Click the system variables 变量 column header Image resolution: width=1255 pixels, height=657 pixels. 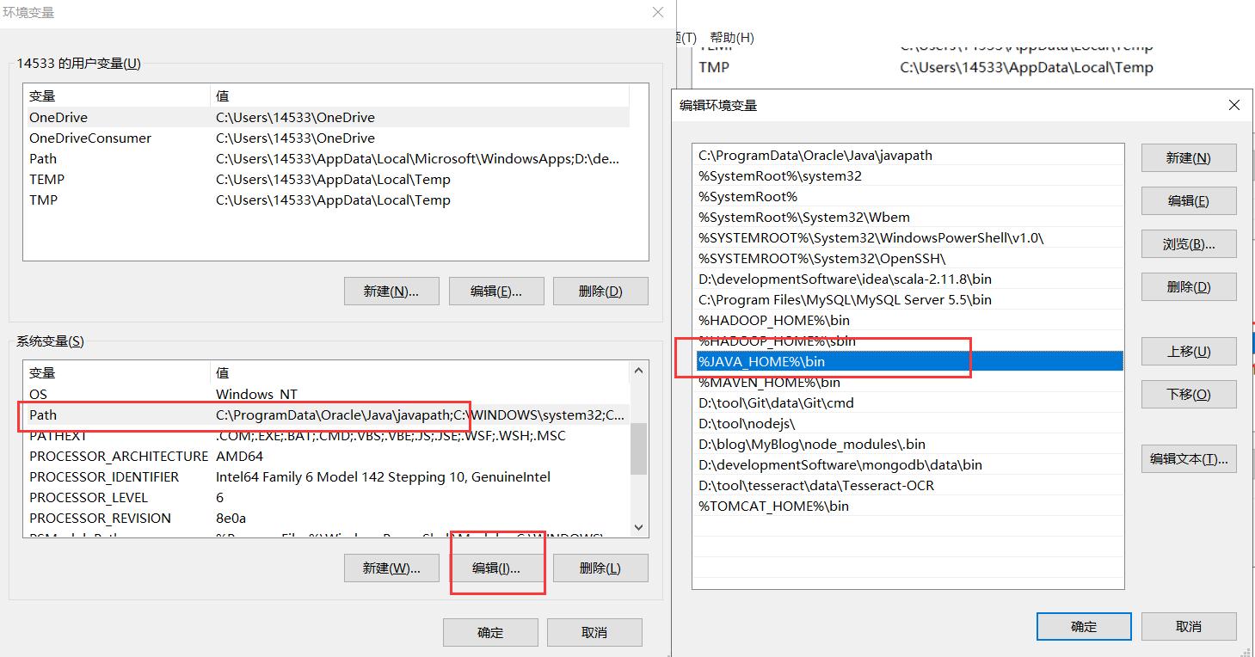tap(117, 373)
